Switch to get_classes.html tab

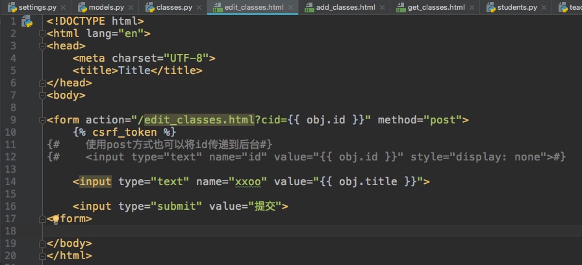point(436,7)
